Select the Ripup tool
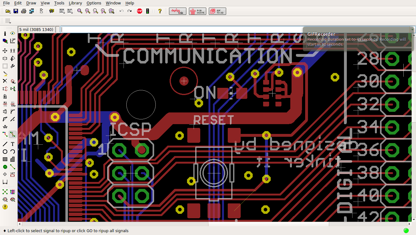Image resolution: width=416 pixels, height=235 pixels. (x=13, y=134)
